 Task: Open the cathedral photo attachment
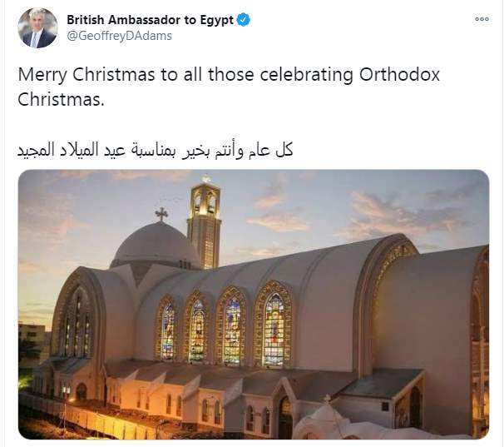point(253,304)
